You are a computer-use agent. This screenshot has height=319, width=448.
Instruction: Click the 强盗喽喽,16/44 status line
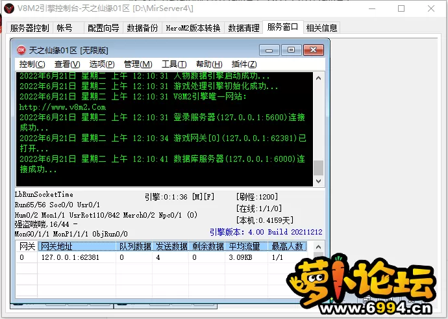[x=45, y=224]
